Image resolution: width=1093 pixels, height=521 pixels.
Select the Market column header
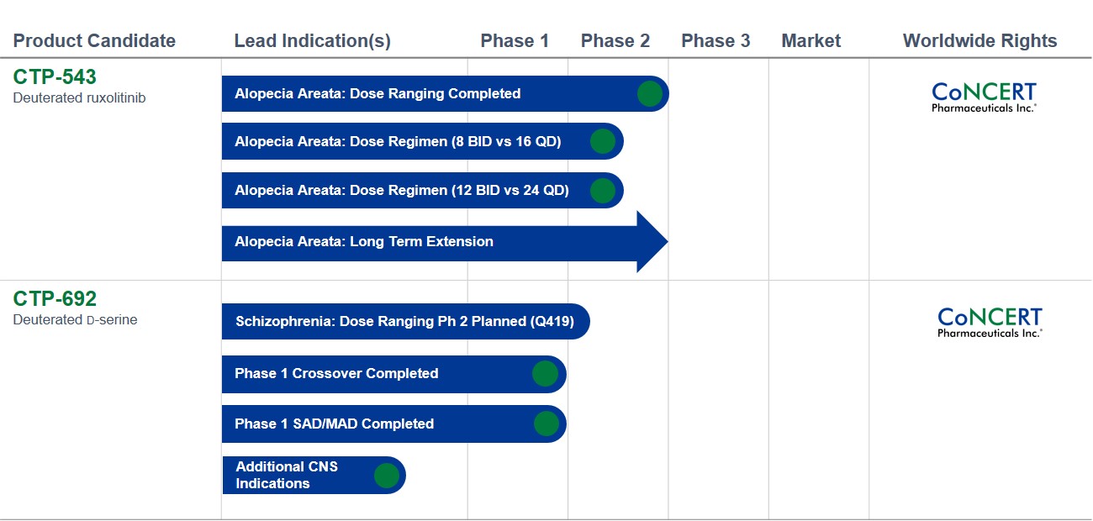811,40
